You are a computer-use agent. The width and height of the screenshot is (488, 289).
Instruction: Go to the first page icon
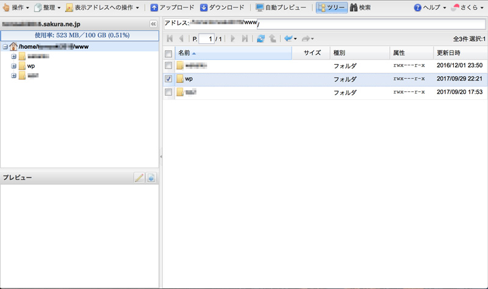click(x=170, y=38)
